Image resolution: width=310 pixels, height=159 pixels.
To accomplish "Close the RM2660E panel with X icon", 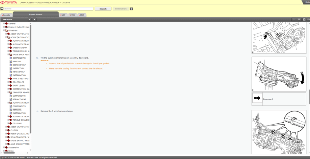I will tap(30, 20).
